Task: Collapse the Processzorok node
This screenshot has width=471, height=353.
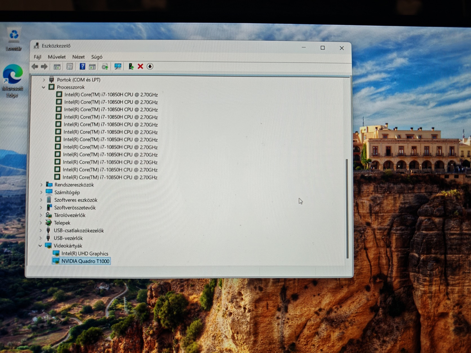Action: pyautogui.click(x=44, y=87)
